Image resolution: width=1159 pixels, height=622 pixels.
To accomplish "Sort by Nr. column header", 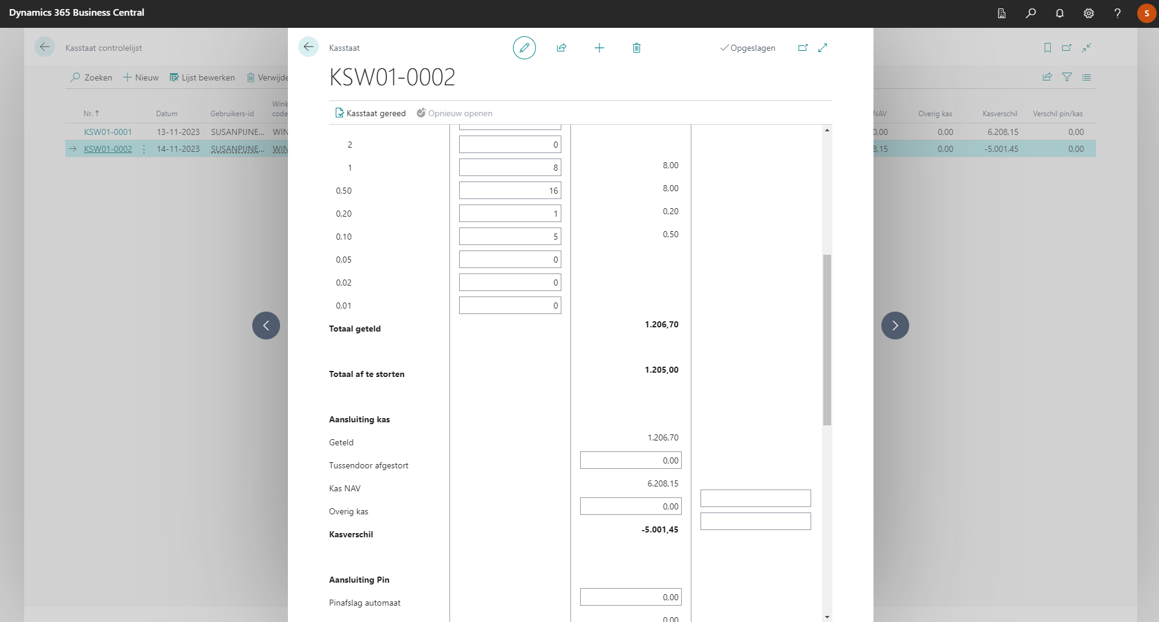I will pos(91,113).
